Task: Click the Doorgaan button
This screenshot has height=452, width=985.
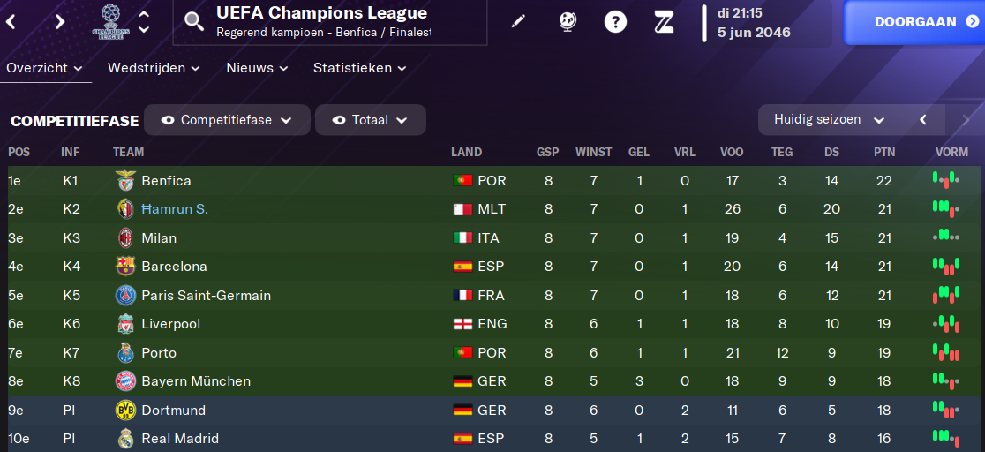Action: click(x=914, y=23)
